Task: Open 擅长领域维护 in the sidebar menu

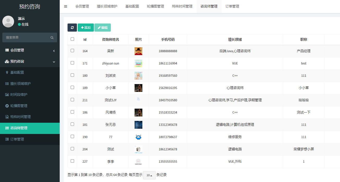Action: coord(20,84)
